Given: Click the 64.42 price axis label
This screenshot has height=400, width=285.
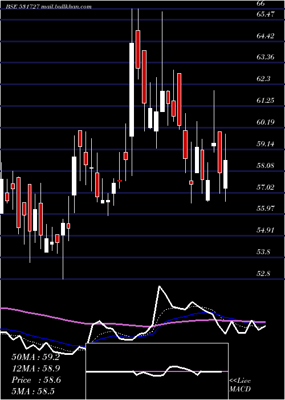Looking at the screenshot, I should tap(266, 35).
